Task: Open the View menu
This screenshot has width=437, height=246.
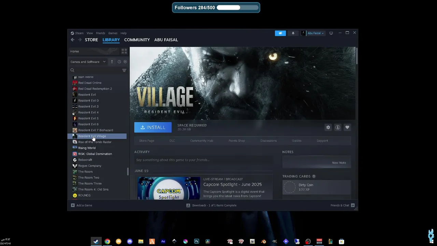Action: click(x=90, y=33)
